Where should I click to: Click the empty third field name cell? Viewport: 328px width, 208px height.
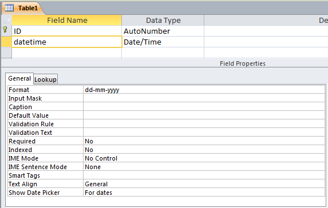click(x=67, y=53)
